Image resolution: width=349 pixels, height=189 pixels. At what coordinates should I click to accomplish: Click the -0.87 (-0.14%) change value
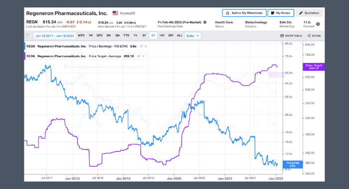point(78,22)
